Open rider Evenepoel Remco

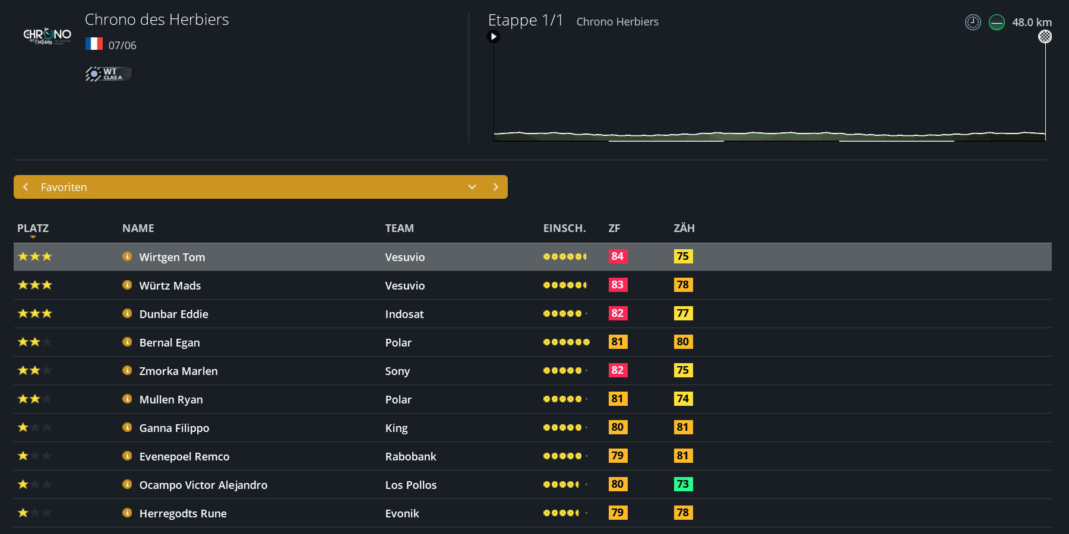coord(184,456)
